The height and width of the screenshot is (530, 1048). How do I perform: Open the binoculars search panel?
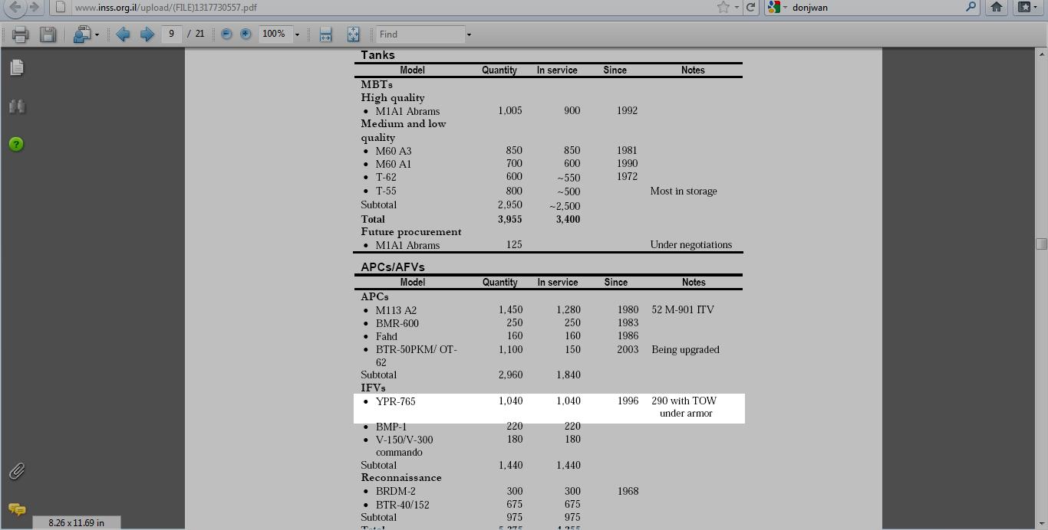pos(17,106)
